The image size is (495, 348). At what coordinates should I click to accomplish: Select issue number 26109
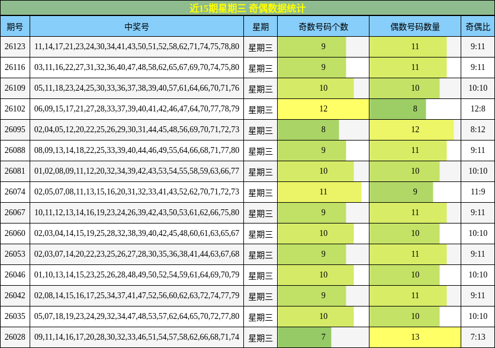pos(15,88)
